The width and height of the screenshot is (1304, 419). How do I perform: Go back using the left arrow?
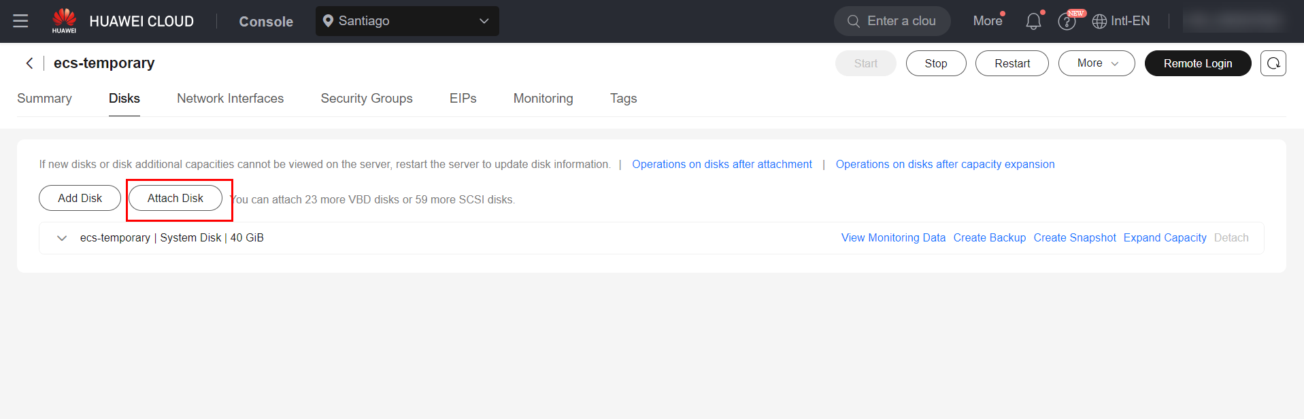point(29,63)
